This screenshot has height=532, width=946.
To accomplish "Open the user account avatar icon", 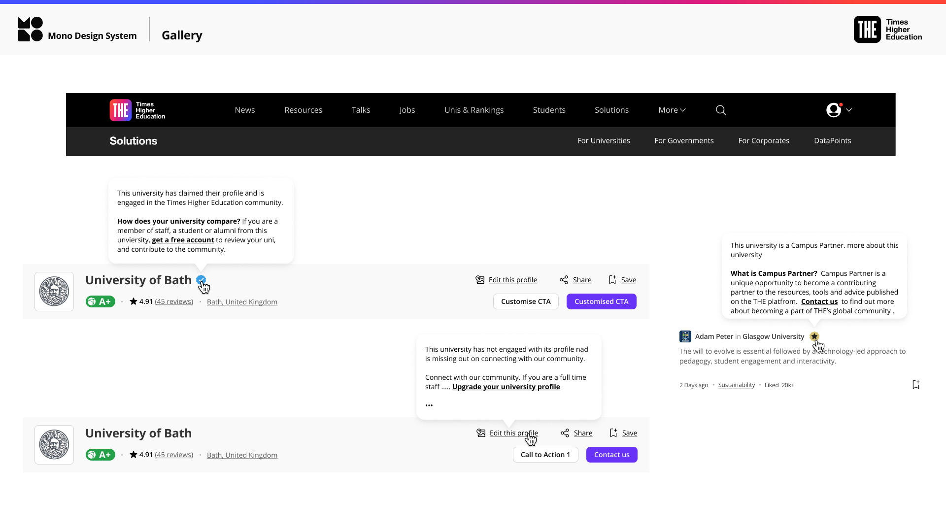I will [x=834, y=110].
